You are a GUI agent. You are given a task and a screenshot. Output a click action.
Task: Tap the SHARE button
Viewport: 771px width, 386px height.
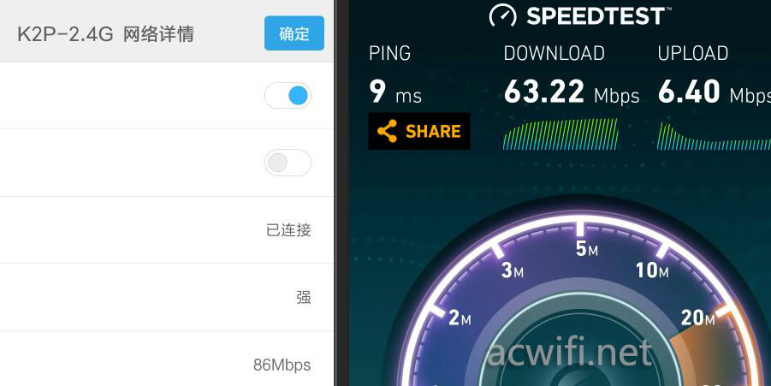point(419,131)
